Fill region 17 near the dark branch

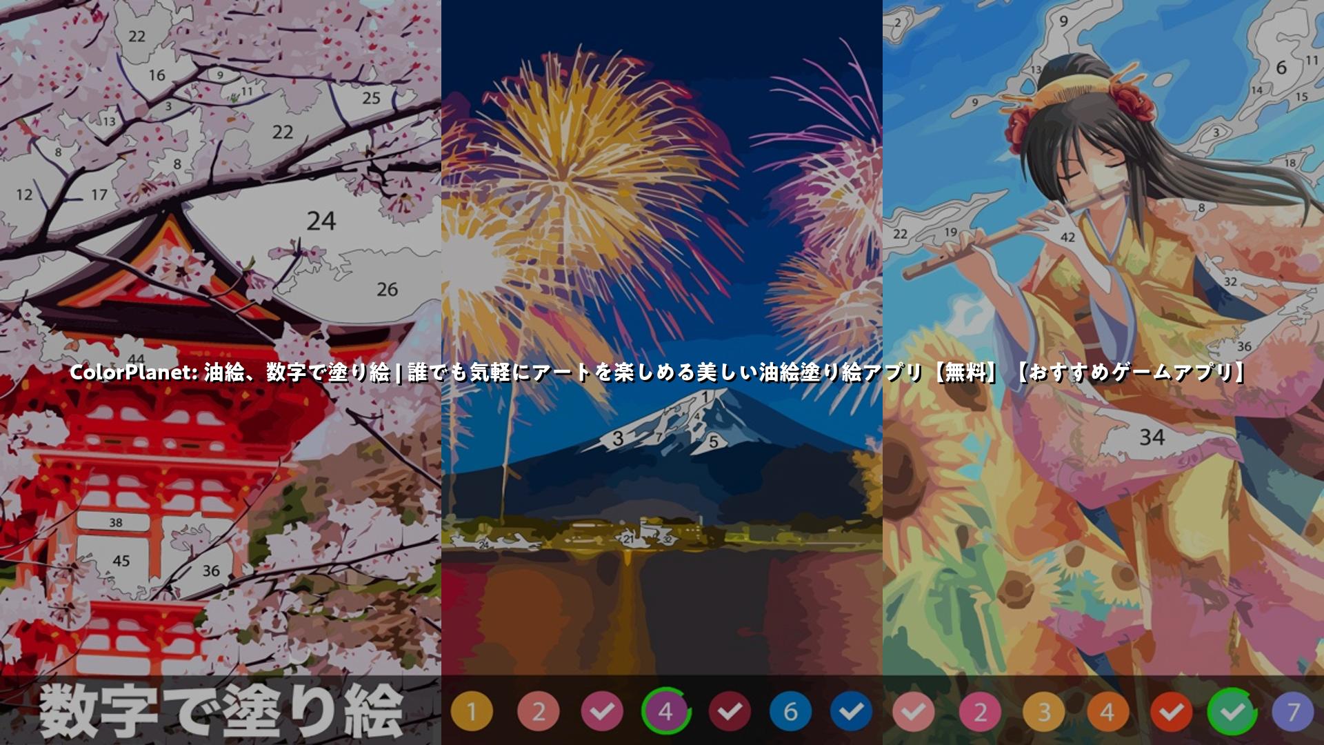coord(99,195)
